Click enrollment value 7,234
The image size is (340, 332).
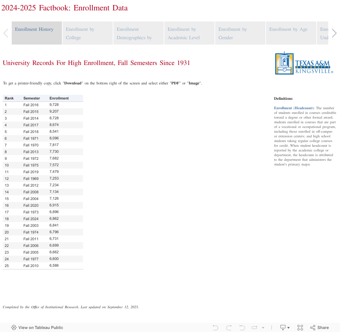point(54,185)
